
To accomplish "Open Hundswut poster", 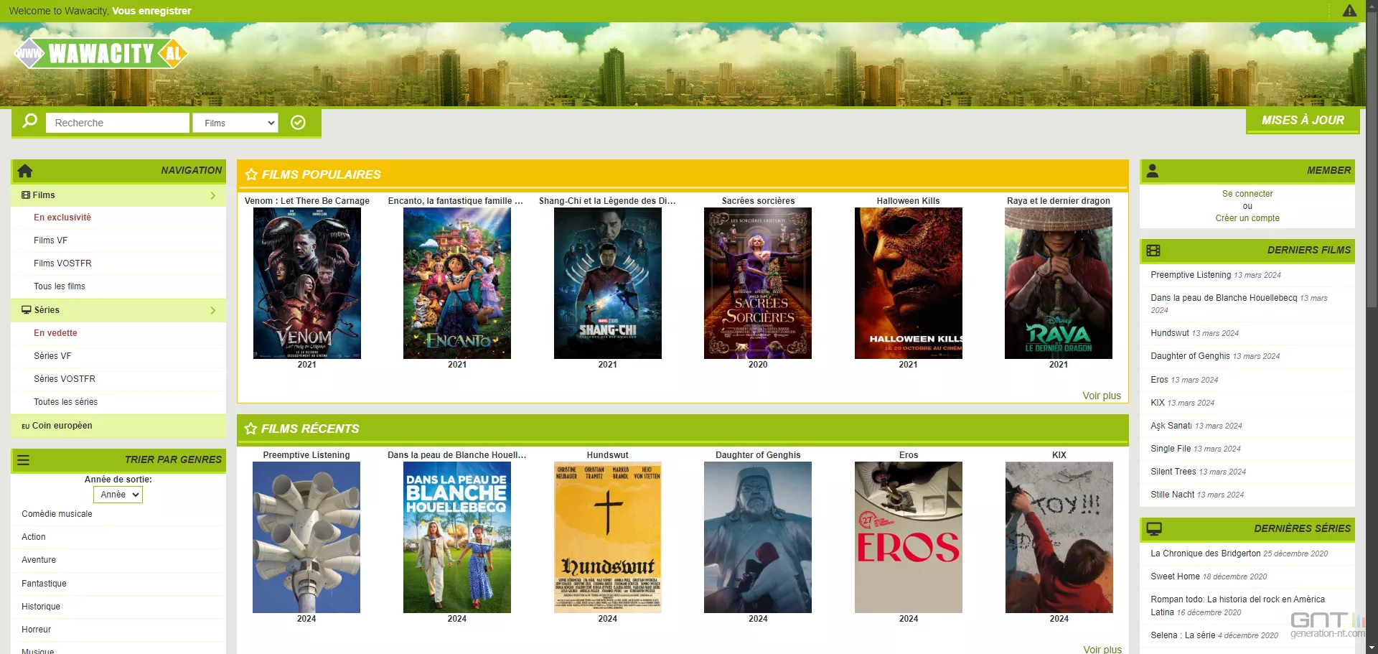I will 608,538.
